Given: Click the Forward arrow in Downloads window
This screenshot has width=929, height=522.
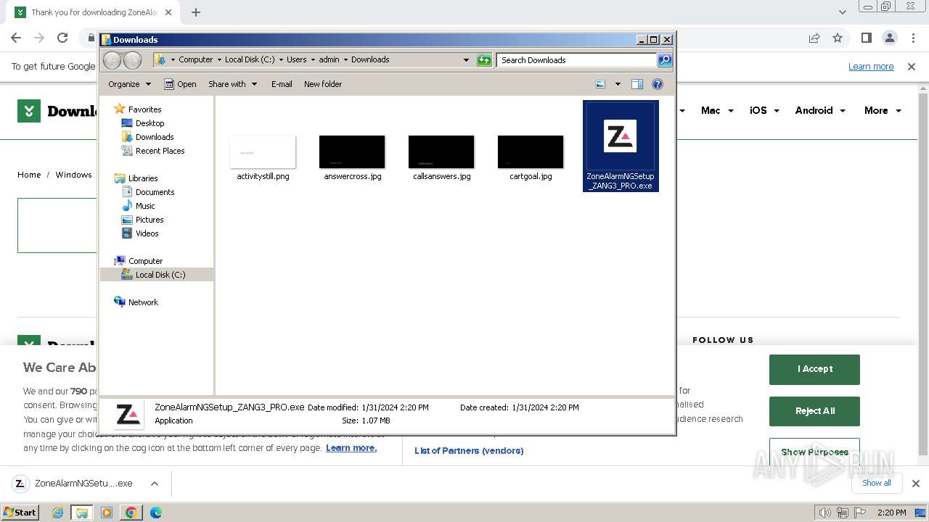Looking at the screenshot, I should pos(132,60).
